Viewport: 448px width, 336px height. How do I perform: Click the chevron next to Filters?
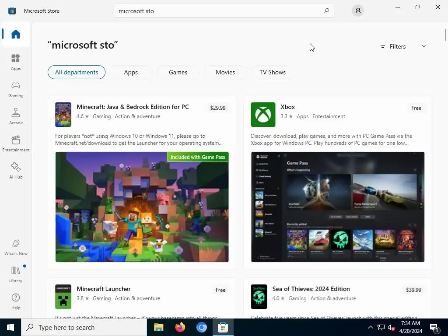tap(423, 46)
